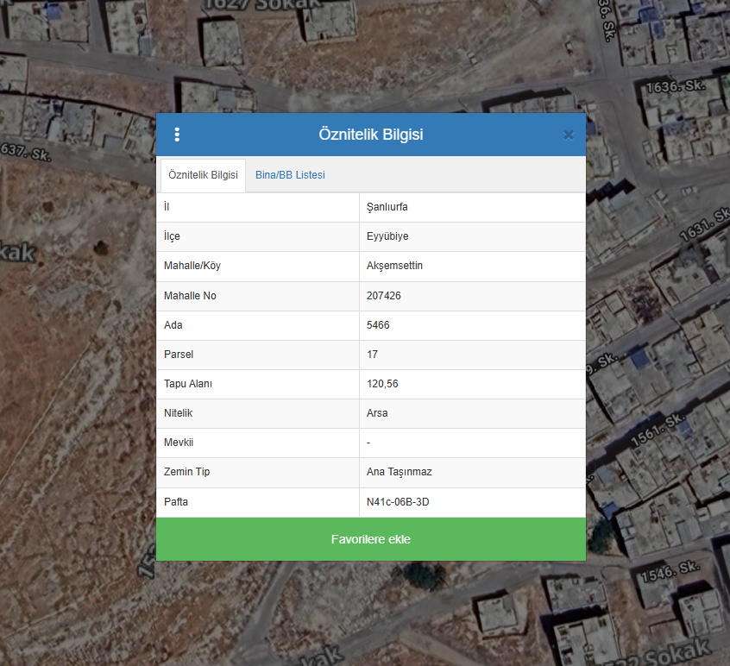Click the Ana Taşınmaz value

(x=399, y=472)
